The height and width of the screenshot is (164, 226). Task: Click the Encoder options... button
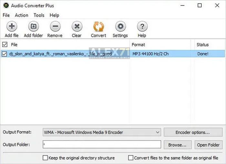[x=193, y=132]
